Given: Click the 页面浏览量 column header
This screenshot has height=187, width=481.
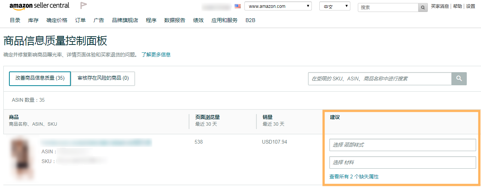Looking at the screenshot, I should (207, 117).
